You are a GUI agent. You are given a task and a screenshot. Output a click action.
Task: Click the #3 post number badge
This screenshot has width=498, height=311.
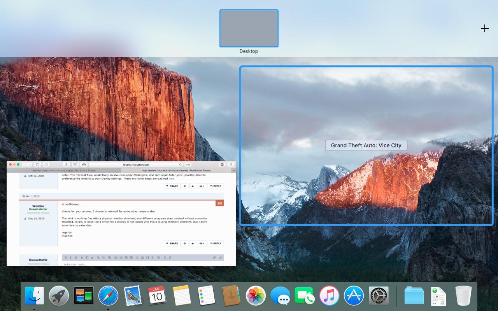point(220,203)
